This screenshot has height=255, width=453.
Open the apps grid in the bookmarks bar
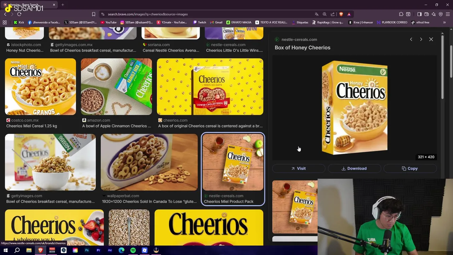[x=5, y=22]
